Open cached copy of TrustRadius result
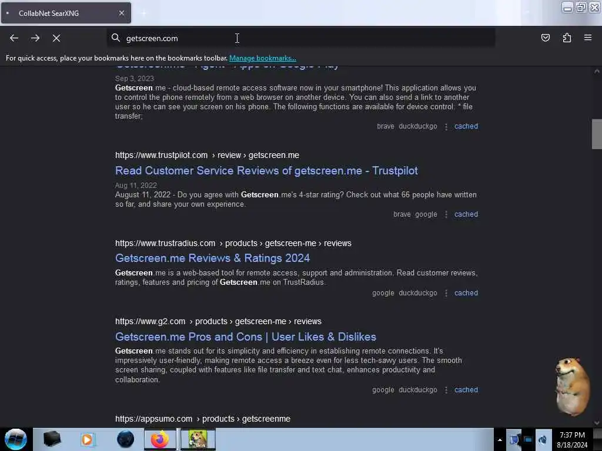The height and width of the screenshot is (451, 602). tap(466, 293)
